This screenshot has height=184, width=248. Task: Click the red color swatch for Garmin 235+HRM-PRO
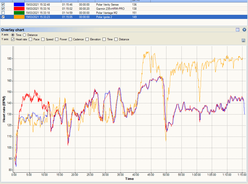[19, 9]
